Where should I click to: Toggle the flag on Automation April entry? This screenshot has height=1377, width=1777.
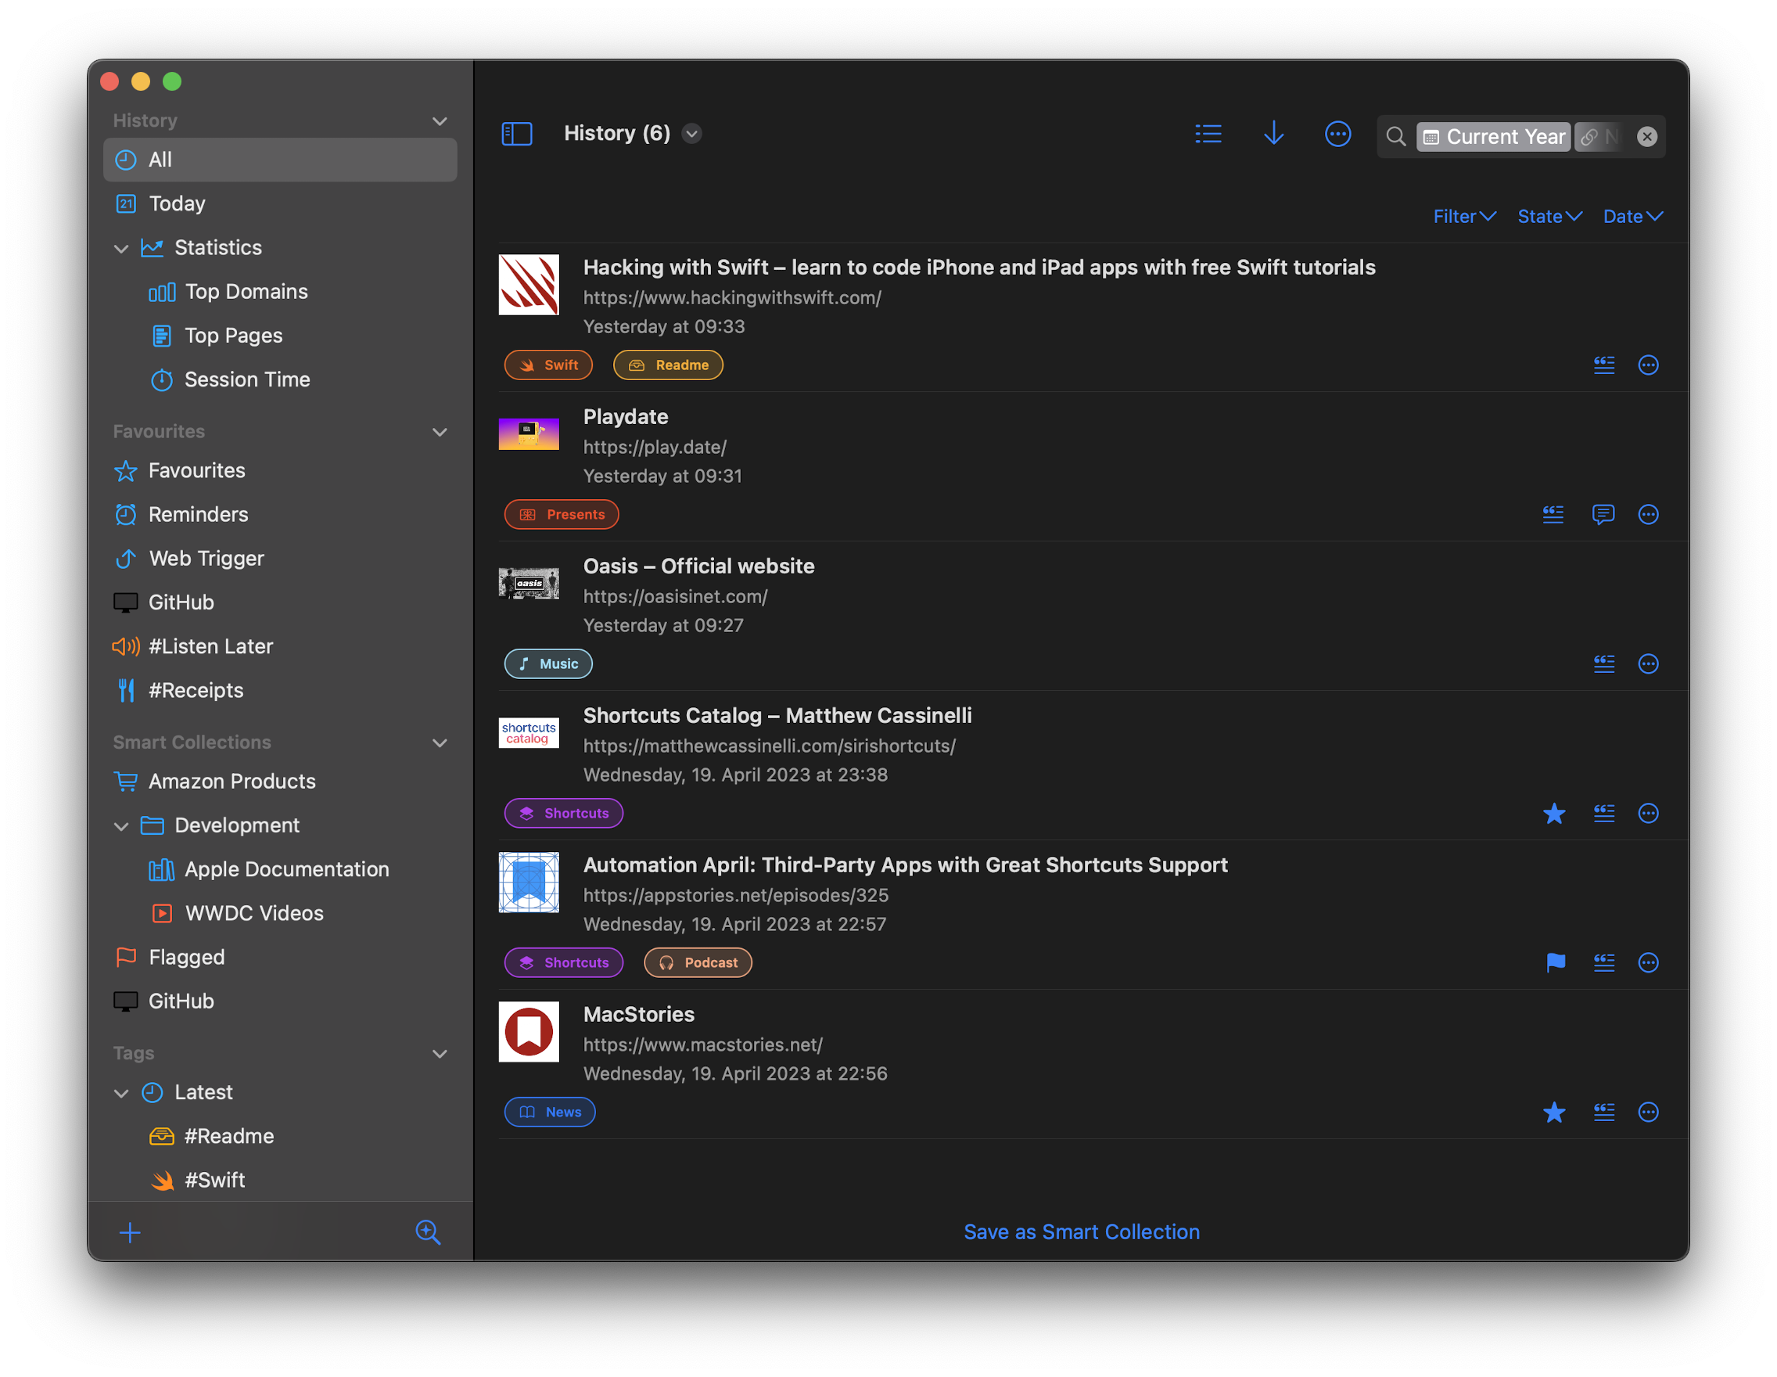click(x=1555, y=963)
